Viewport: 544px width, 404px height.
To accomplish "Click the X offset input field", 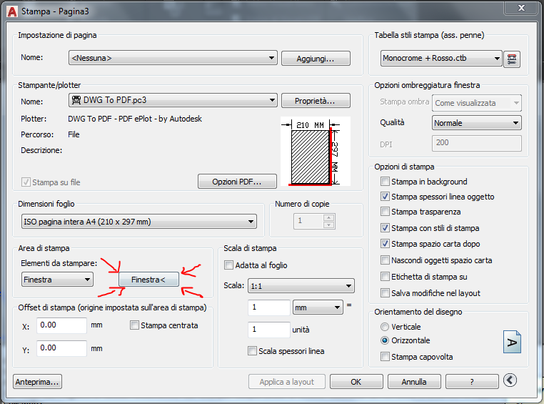I will pos(61,325).
